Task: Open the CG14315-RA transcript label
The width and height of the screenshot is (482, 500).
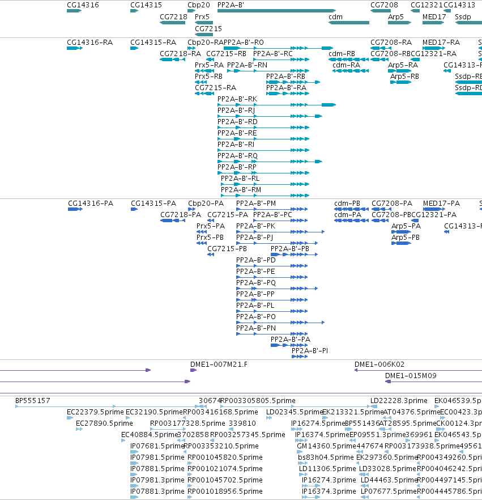Action: tap(153, 43)
